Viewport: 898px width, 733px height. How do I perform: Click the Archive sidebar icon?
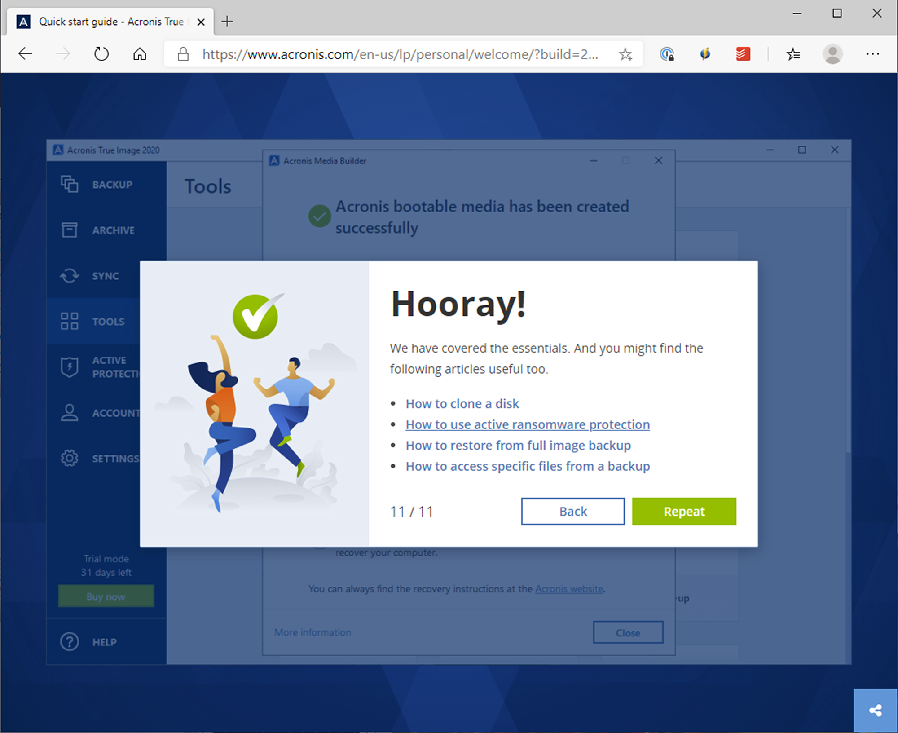[x=69, y=230]
